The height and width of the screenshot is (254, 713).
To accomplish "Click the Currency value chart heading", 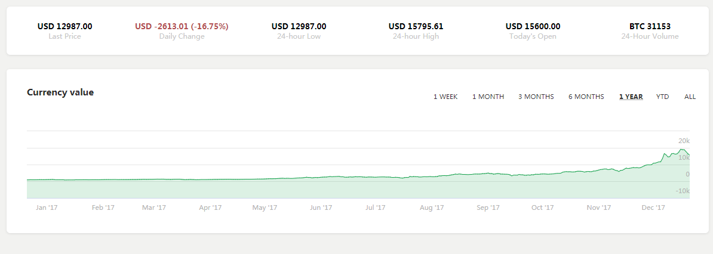I will point(60,92).
